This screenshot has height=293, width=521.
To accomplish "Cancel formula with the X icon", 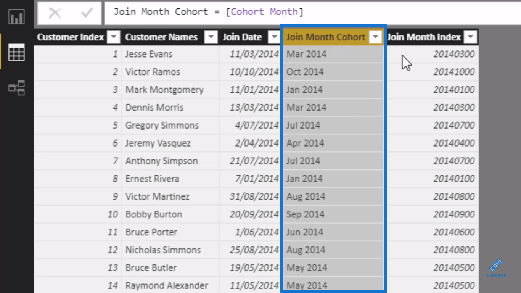I will click(x=55, y=13).
